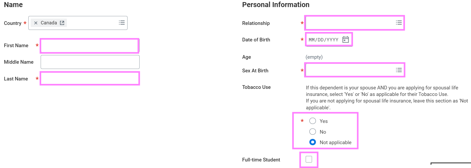Viewport: 471px width, 168px height.
Task: Remove Canada from the Country field
Action: [x=35, y=23]
